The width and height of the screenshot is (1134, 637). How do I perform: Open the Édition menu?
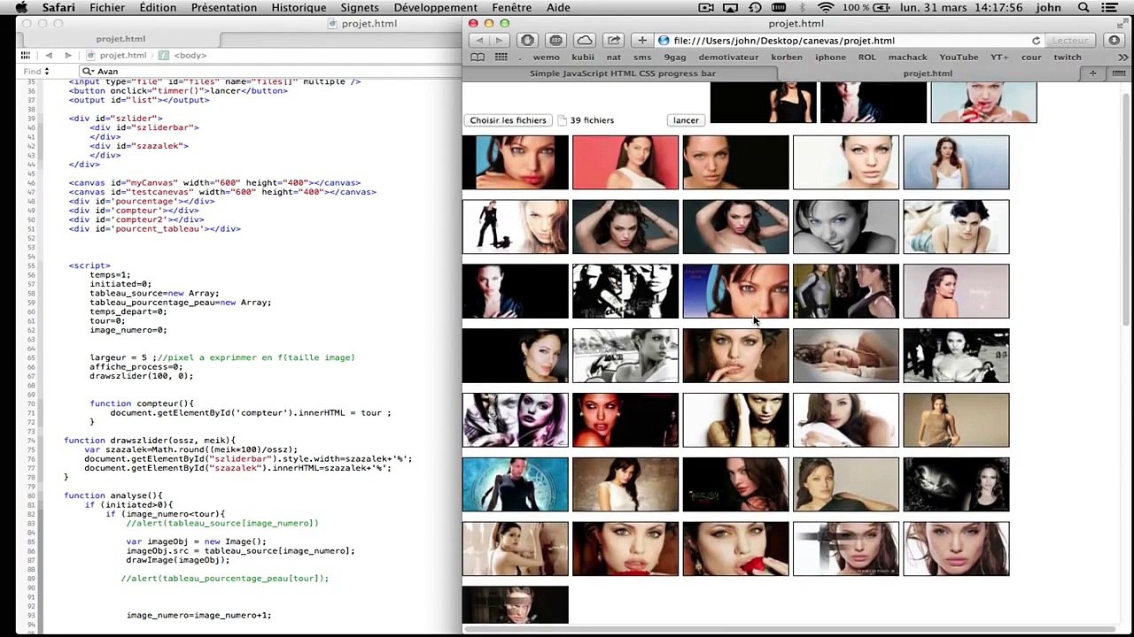click(158, 7)
